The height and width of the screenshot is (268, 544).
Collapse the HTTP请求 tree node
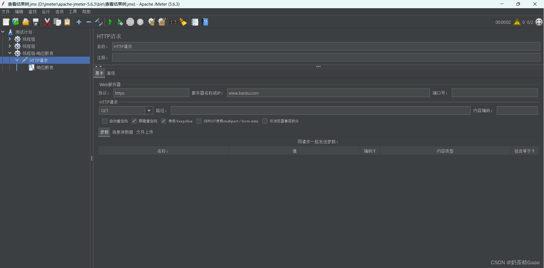coord(17,60)
